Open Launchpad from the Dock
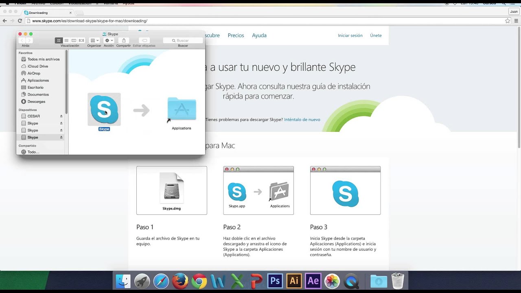 point(142,281)
